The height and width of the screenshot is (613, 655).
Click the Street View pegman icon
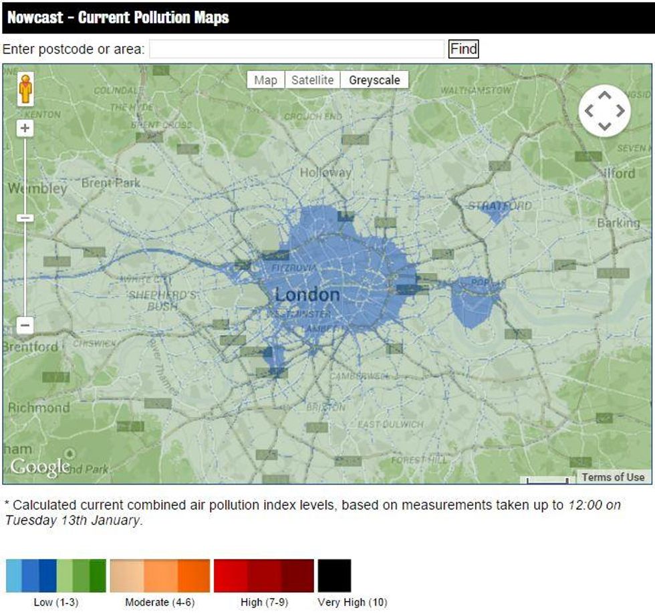(25, 89)
